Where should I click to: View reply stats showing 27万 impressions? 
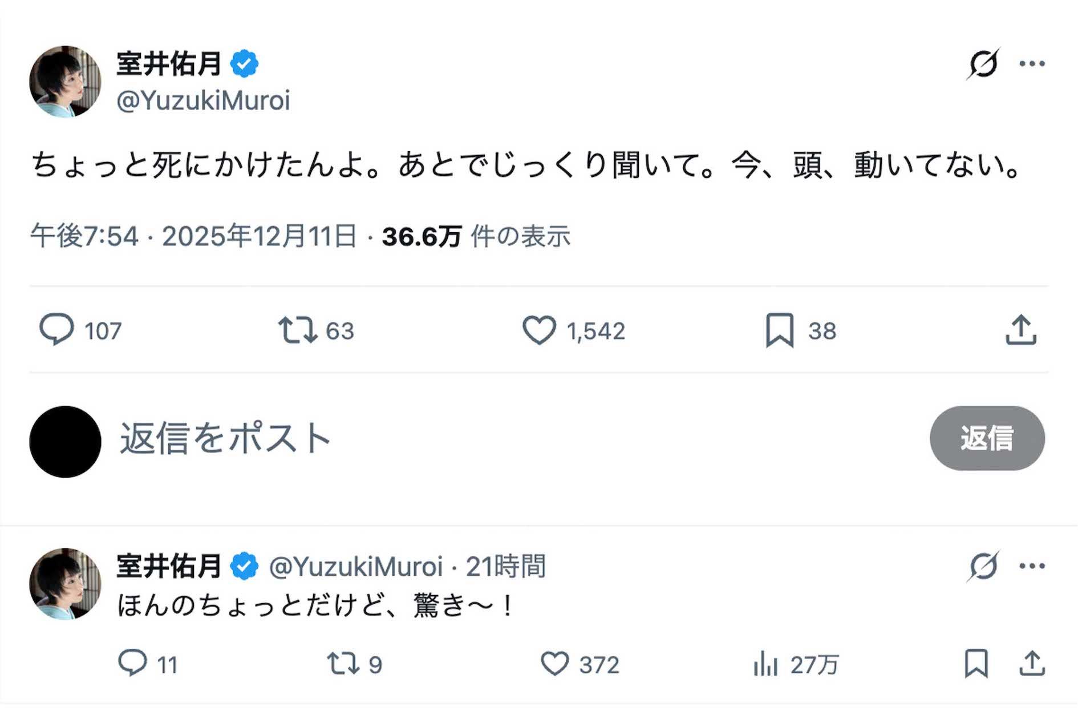793,664
